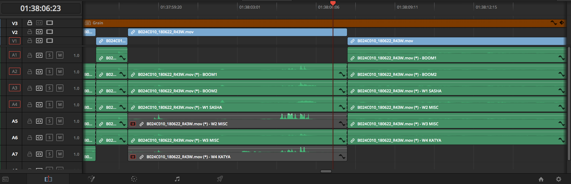
Task: Open the Fairlight music note page icon
Action: tap(177, 179)
